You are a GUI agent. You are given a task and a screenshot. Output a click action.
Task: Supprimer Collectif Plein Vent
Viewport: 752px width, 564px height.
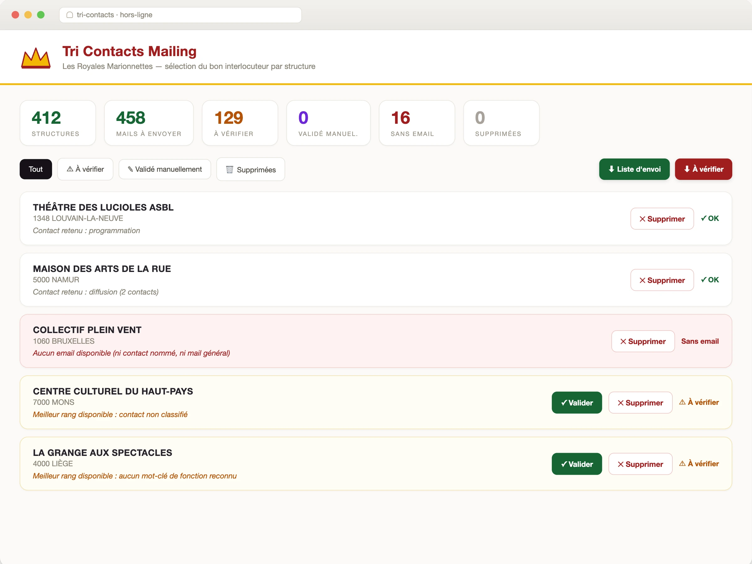tap(643, 341)
